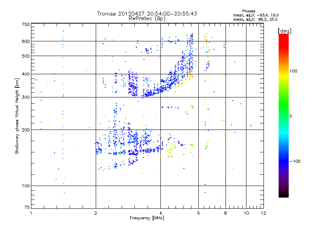This screenshot has height=232, width=310.
Task: Click the x-axis '4' tick label
Action: click(160, 213)
